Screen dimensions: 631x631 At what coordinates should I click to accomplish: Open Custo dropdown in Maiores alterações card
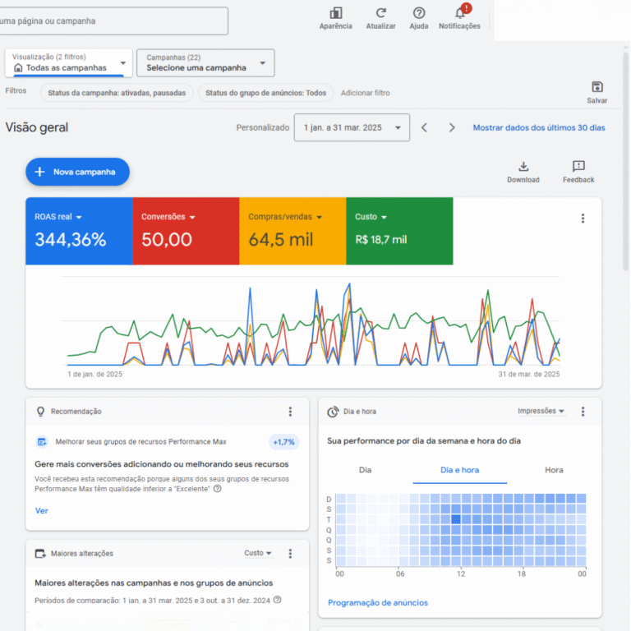pos(258,553)
